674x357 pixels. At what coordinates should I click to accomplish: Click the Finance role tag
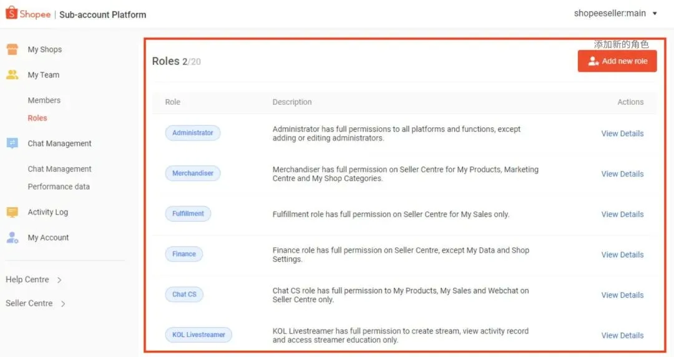[184, 254]
